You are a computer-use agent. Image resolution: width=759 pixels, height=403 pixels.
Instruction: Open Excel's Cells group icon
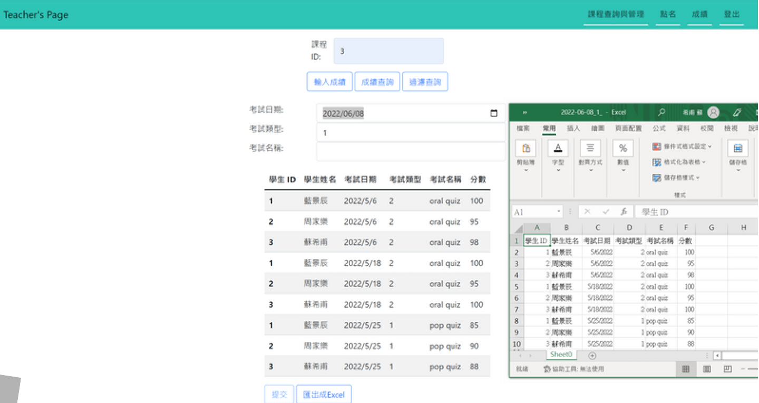coord(738,149)
